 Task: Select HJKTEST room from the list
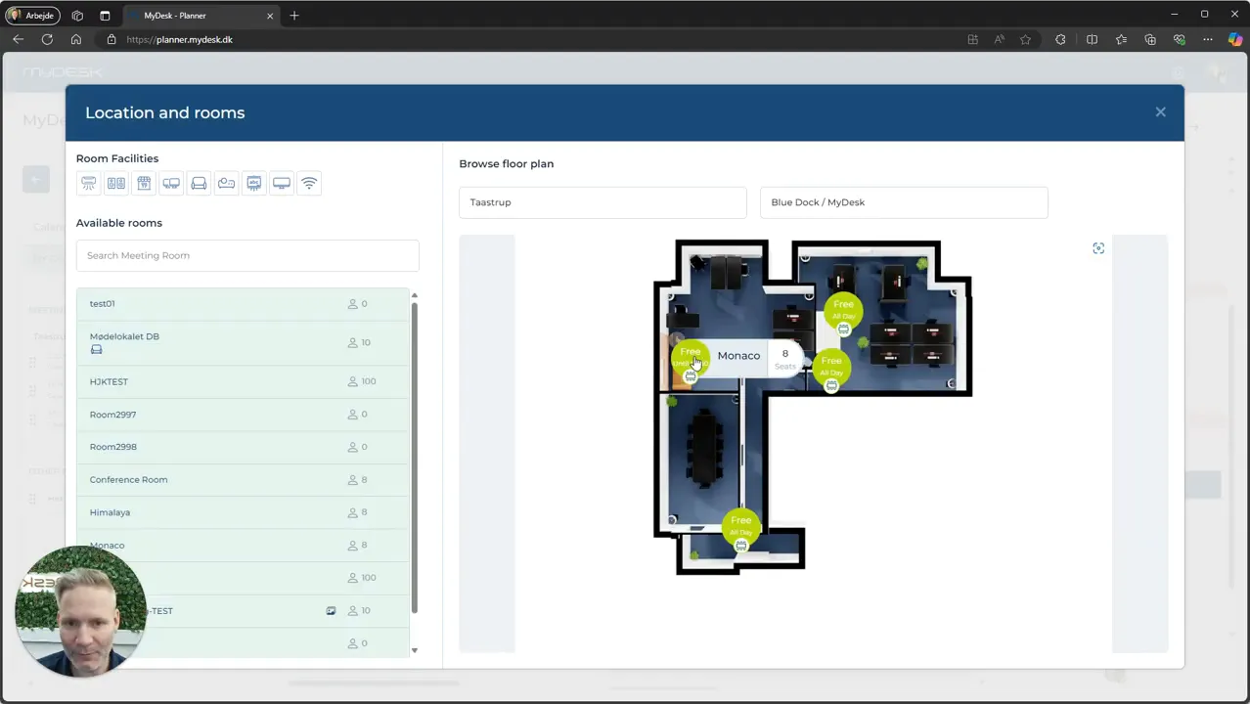coord(244,381)
